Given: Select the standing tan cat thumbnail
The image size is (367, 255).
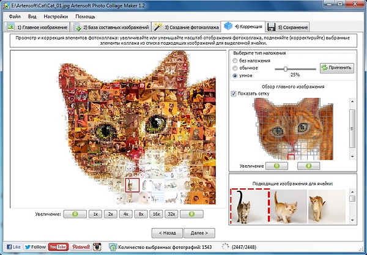Looking at the screenshot, I should pos(327,206).
